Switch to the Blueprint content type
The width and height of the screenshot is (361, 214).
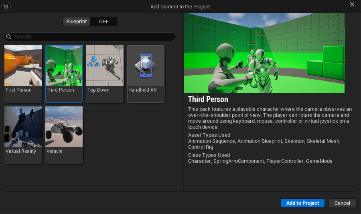pyautogui.click(x=76, y=22)
